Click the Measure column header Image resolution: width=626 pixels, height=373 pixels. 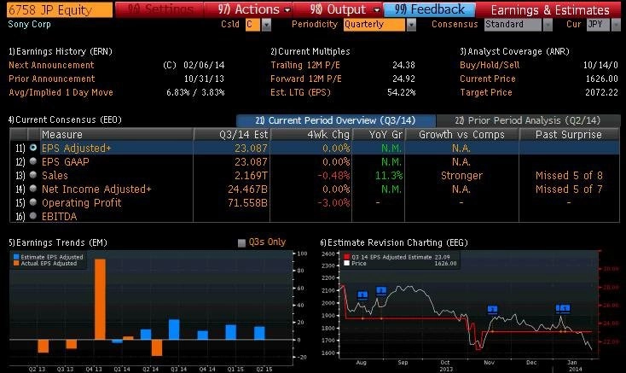click(x=117, y=135)
